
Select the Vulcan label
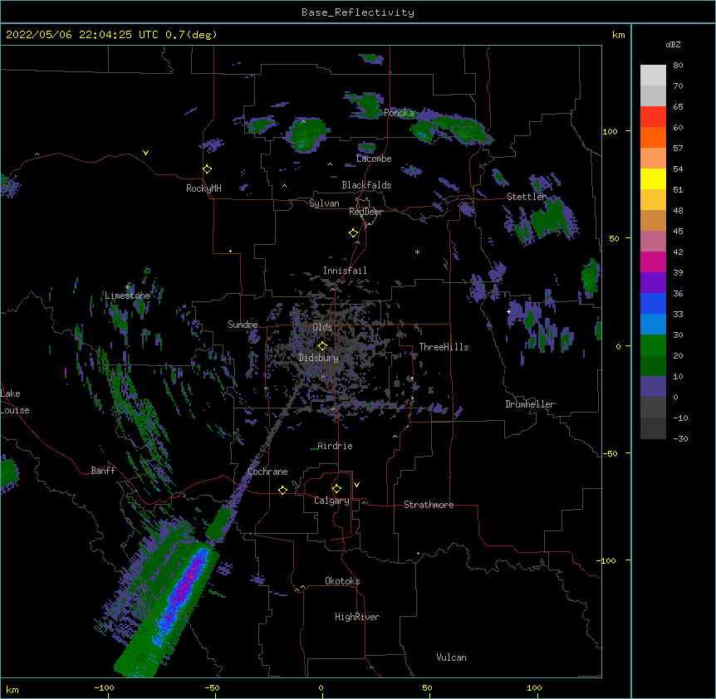(451, 657)
